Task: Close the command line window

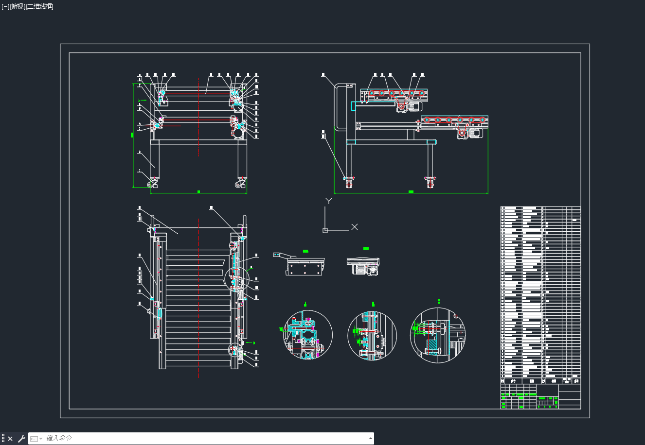Action: click(10, 439)
